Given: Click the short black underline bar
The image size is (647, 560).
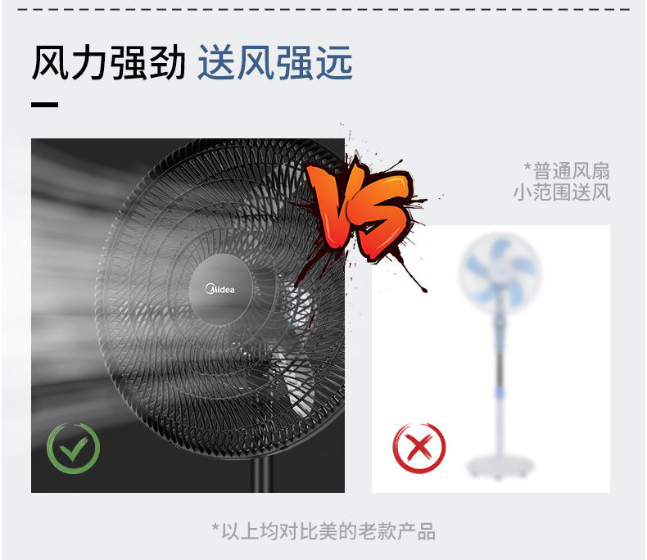Looking at the screenshot, I should pyautogui.click(x=44, y=105).
